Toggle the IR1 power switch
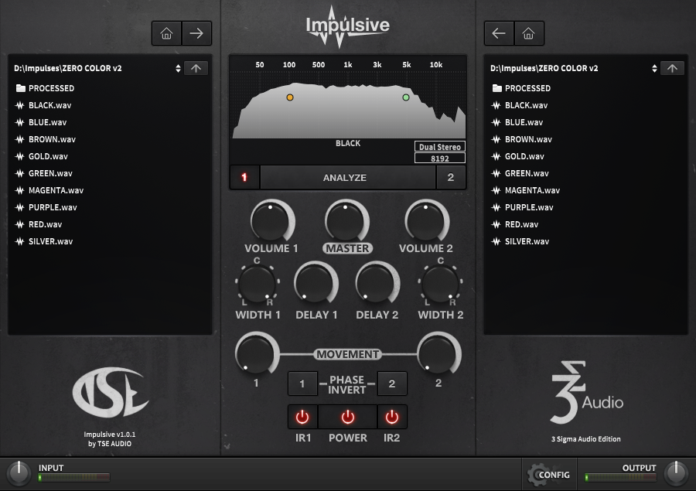The width and height of the screenshot is (696, 491). pyautogui.click(x=302, y=417)
